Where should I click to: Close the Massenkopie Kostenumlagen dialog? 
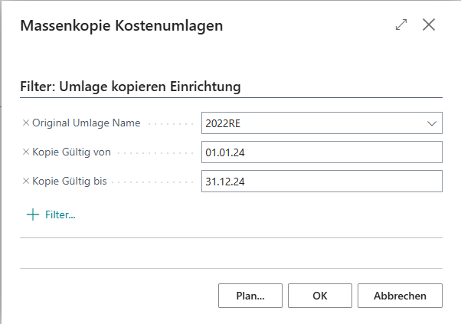429,25
